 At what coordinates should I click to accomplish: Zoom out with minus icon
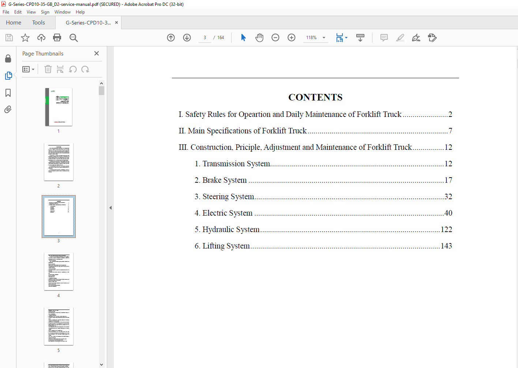pyautogui.click(x=275, y=38)
